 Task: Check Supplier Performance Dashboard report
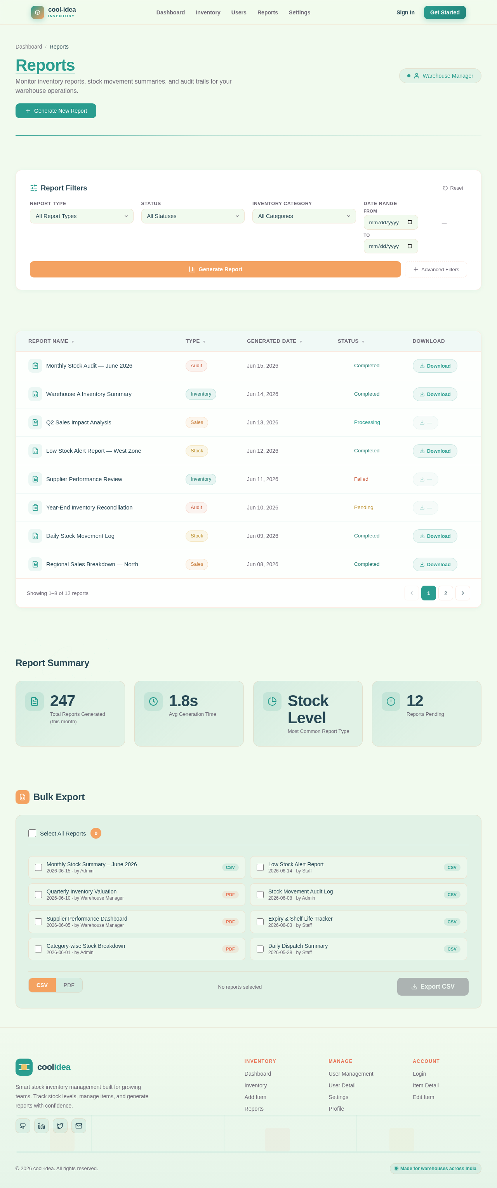[x=39, y=922]
